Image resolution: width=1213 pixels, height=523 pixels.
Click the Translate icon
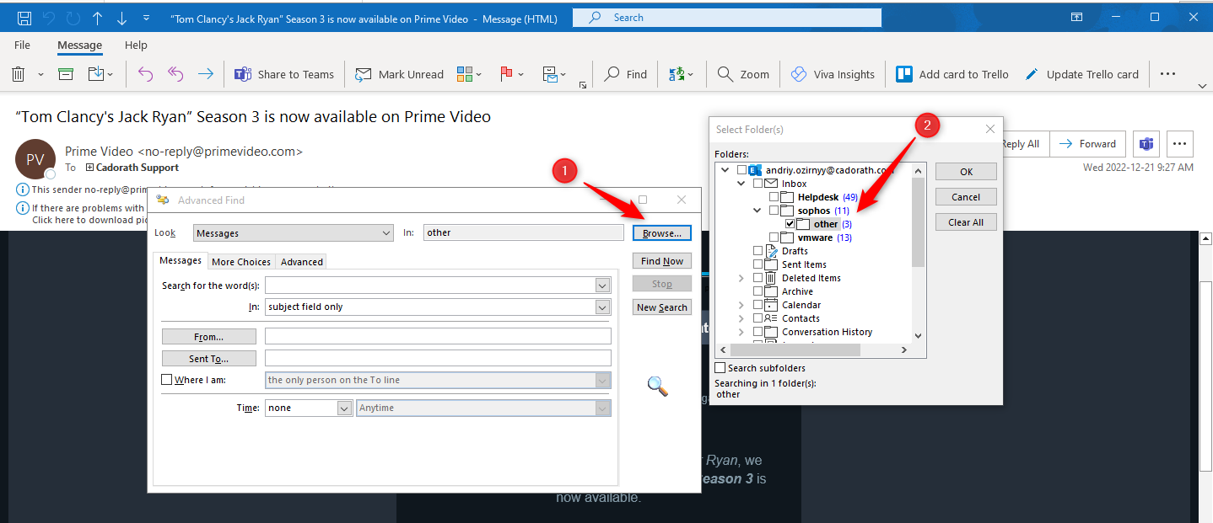click(x=677, y=74)
